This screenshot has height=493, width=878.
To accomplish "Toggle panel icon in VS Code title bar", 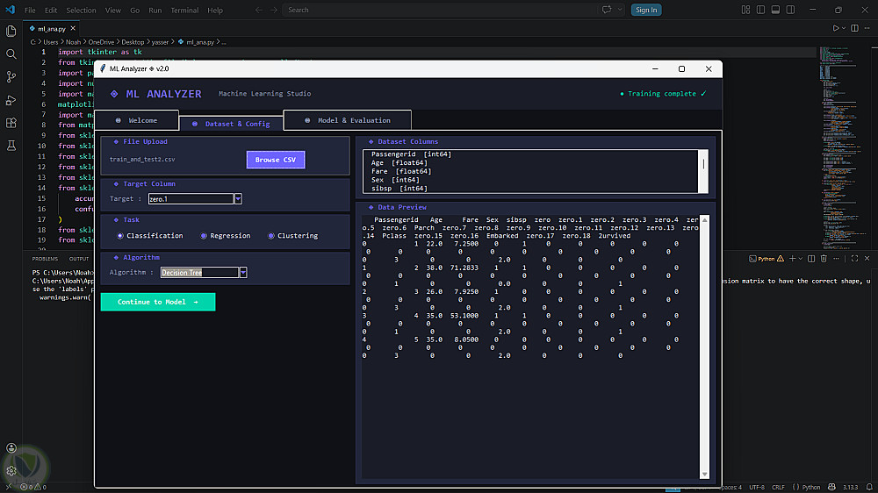I will pos(775,10).
